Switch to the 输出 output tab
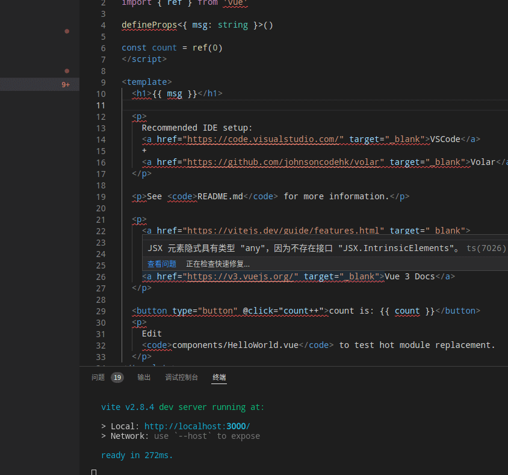 pos(144,377)
